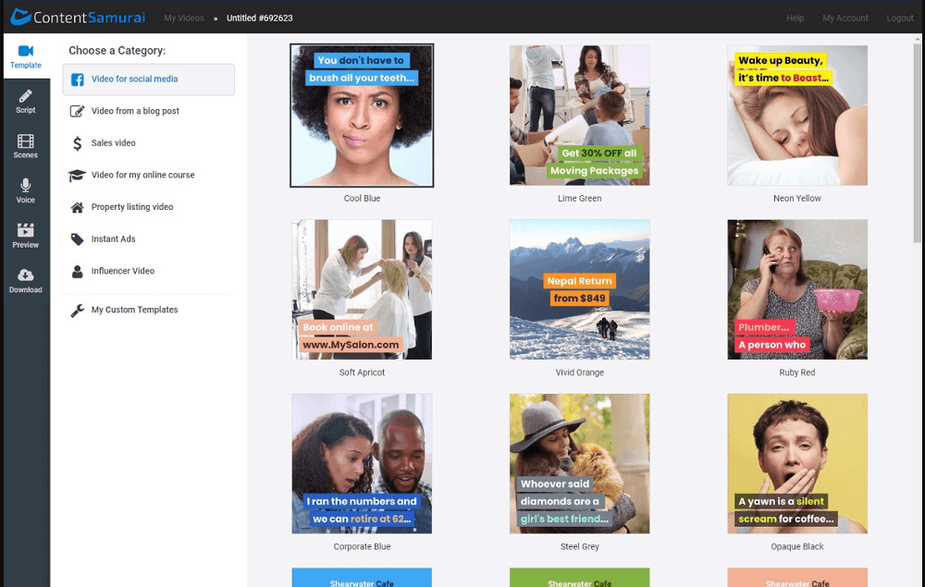Click the Ruby Red label text
The height and width of the screenshot is (587, 925).
tap(797, 373)
